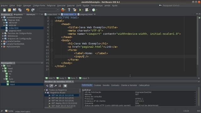Click the Profile Project toolbar icon

(x=94, y=10)
